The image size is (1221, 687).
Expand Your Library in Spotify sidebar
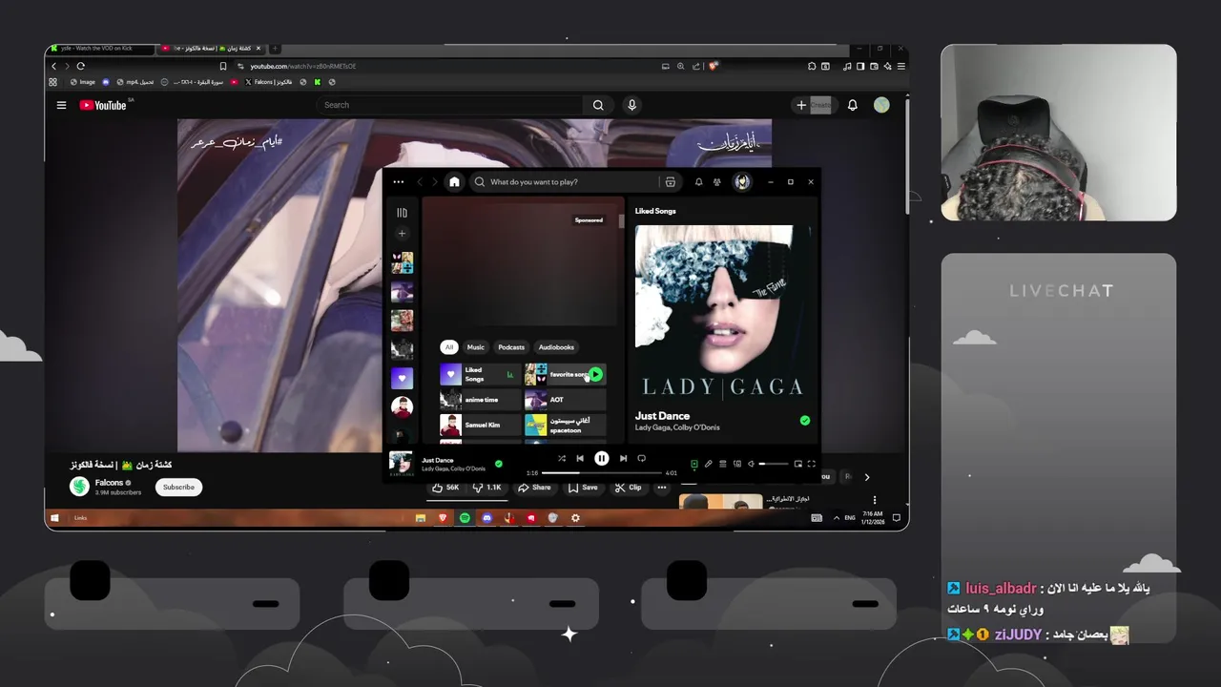tap(402, 213)
